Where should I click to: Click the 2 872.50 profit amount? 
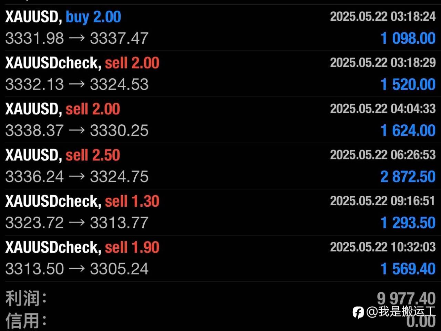point(408,177)
